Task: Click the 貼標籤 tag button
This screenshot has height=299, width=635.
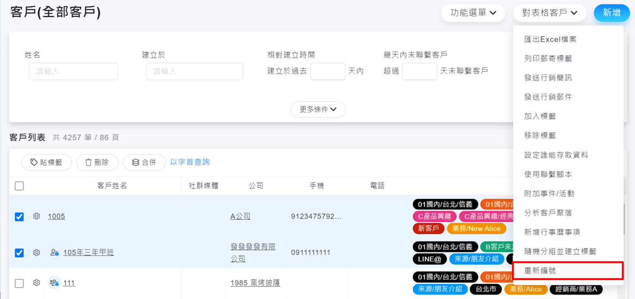Action: [x=46, y=163]
